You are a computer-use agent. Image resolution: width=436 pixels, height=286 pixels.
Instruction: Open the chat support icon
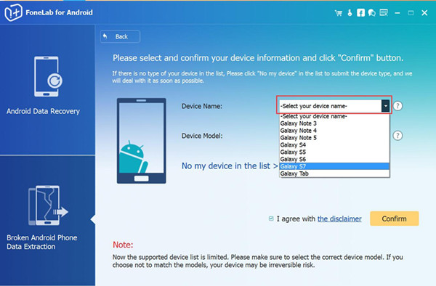click(x=372, y=13)
